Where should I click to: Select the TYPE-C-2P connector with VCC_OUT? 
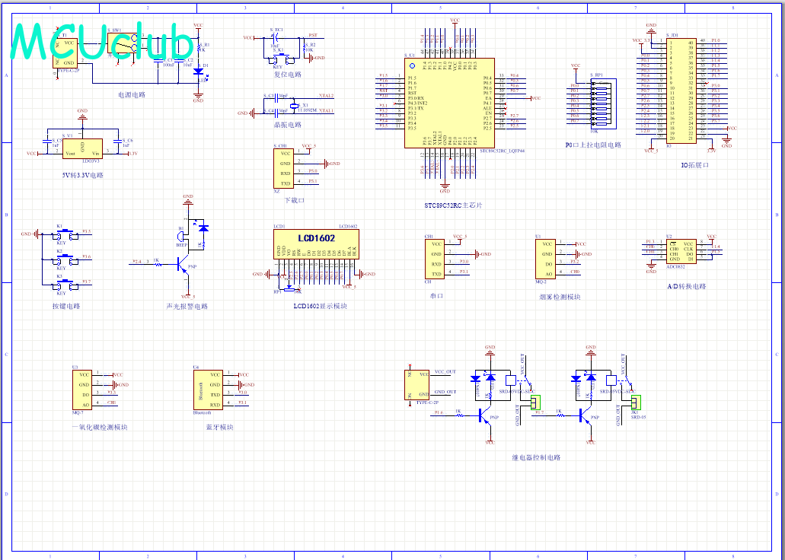[x=417, y=384]
